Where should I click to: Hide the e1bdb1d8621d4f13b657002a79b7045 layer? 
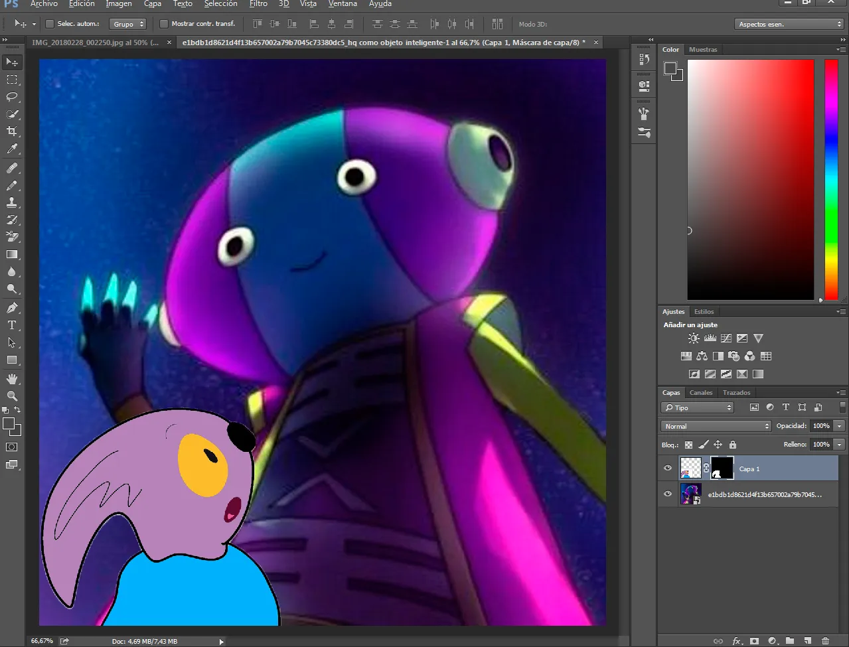668,494
